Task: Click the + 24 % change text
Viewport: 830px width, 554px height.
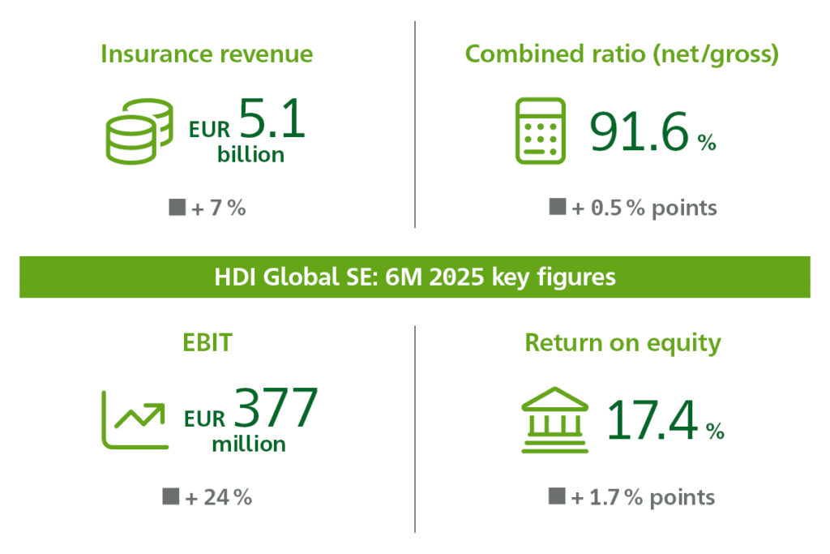Action: (218, 497)
